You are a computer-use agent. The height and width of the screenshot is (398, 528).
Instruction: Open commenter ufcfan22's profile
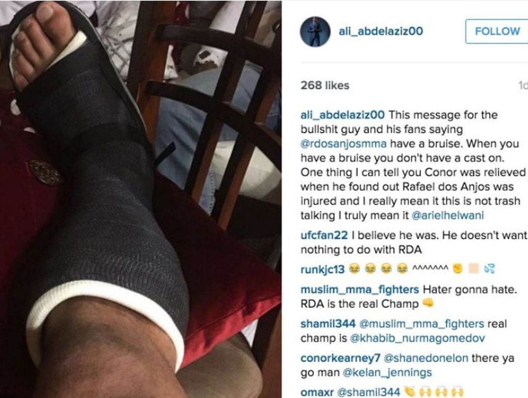(324, 235)
